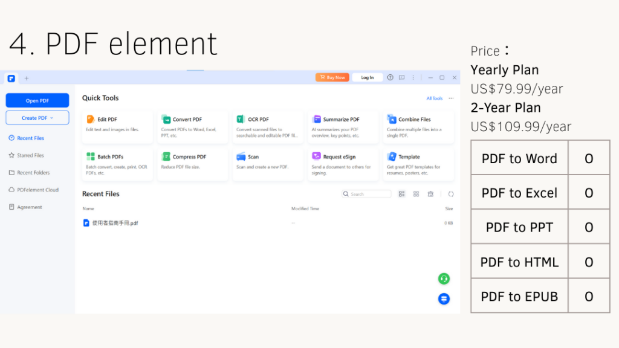Click the blue Open PDF button

pyautogui.click(x=37, y=101)
